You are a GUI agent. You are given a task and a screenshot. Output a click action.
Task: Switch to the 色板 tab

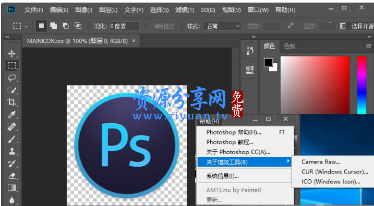[x=289, y=46]
